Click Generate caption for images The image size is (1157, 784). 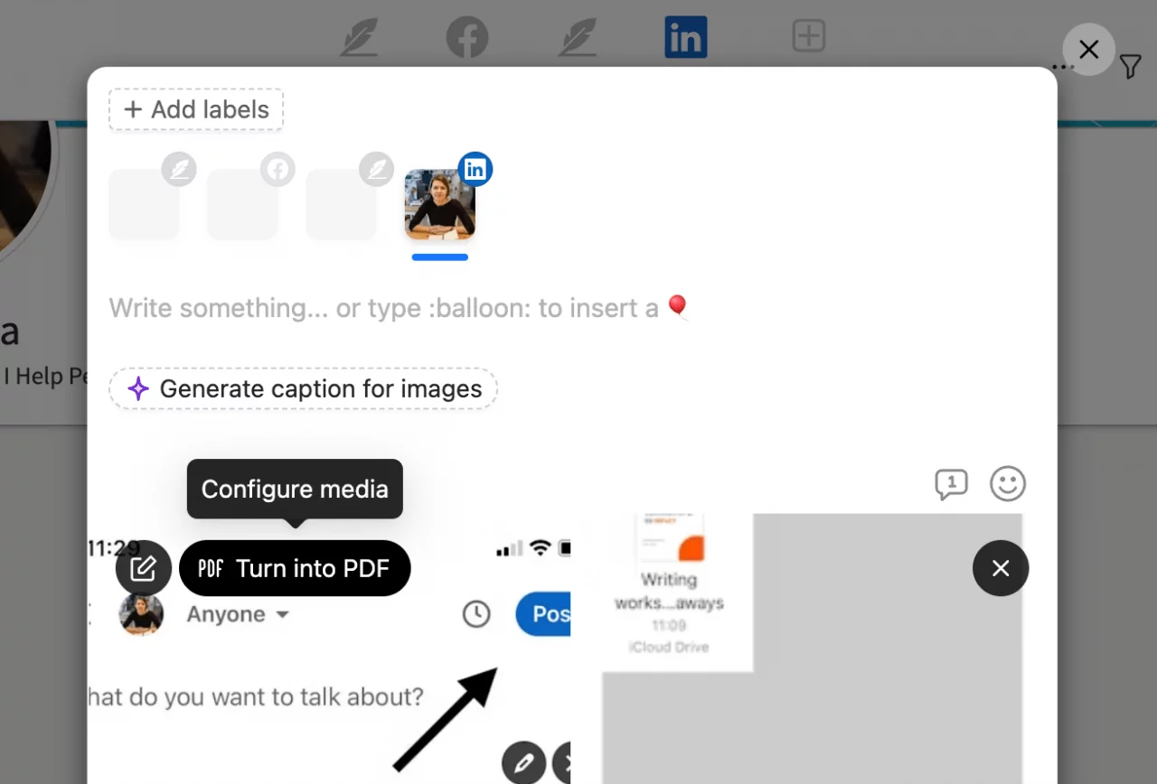[303, 388]
